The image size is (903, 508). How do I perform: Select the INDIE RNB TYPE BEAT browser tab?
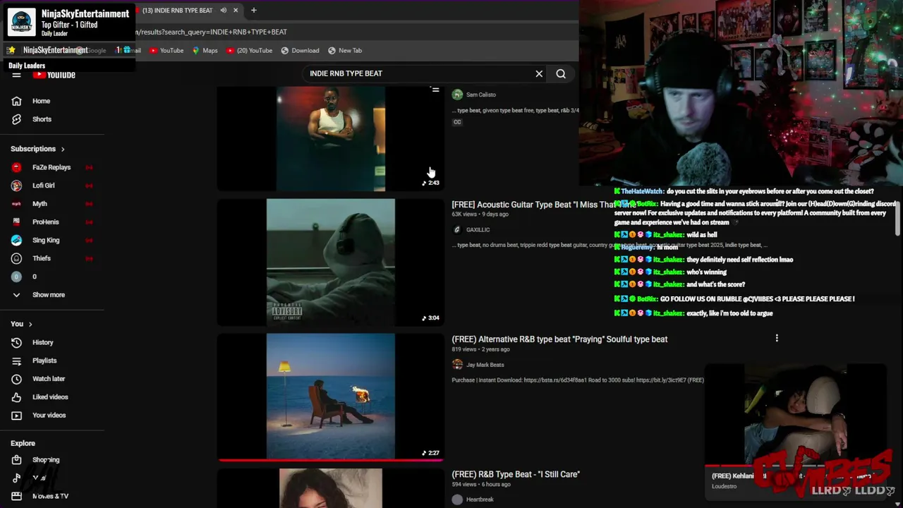tap(177, 10)
